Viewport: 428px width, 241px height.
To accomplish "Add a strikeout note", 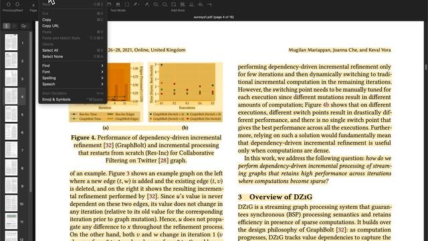I will point(201,5).
